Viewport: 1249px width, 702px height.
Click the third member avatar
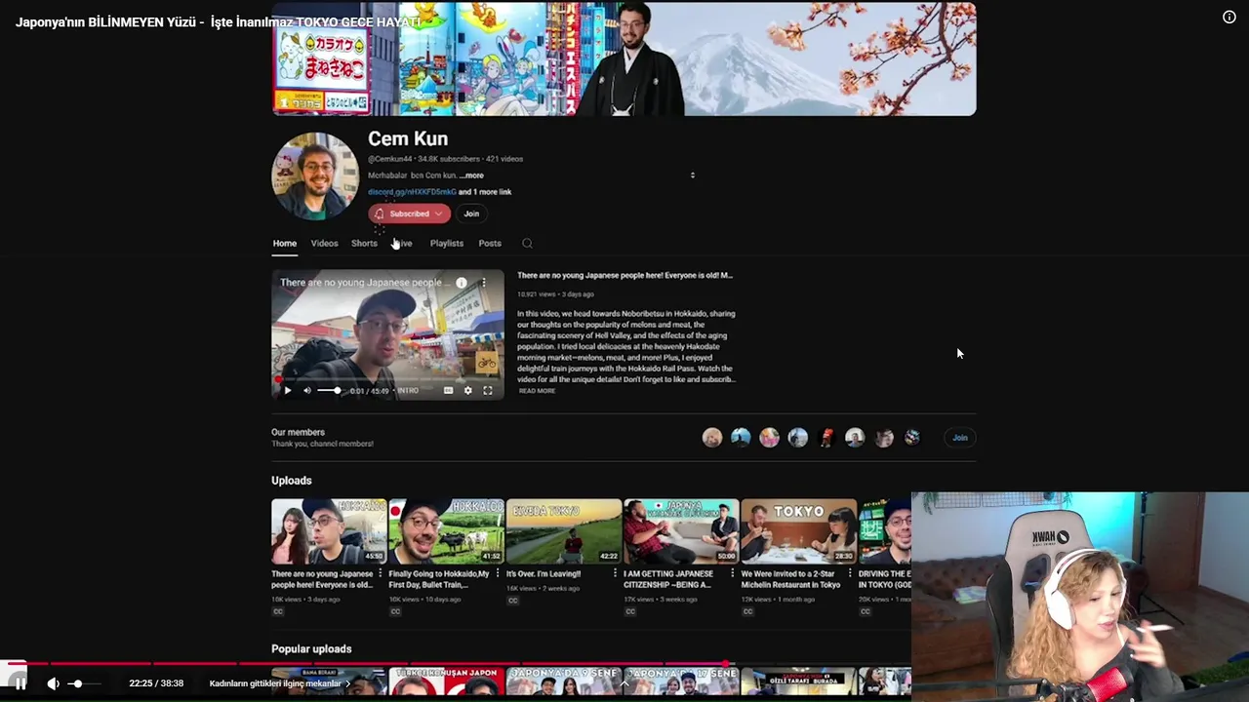[769, 438]
